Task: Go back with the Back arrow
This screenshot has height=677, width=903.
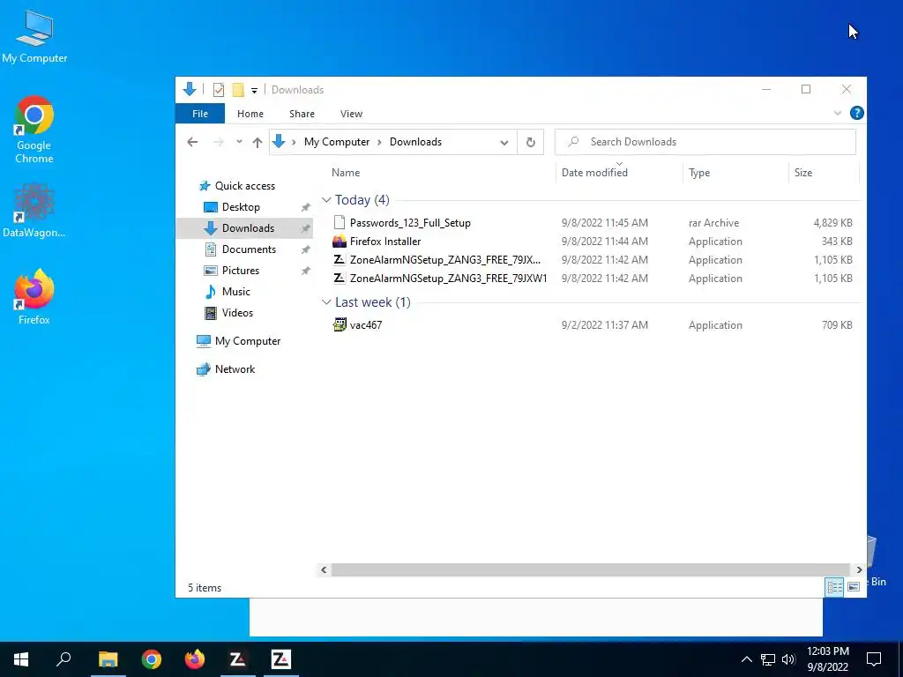Action: pos(192,142)
